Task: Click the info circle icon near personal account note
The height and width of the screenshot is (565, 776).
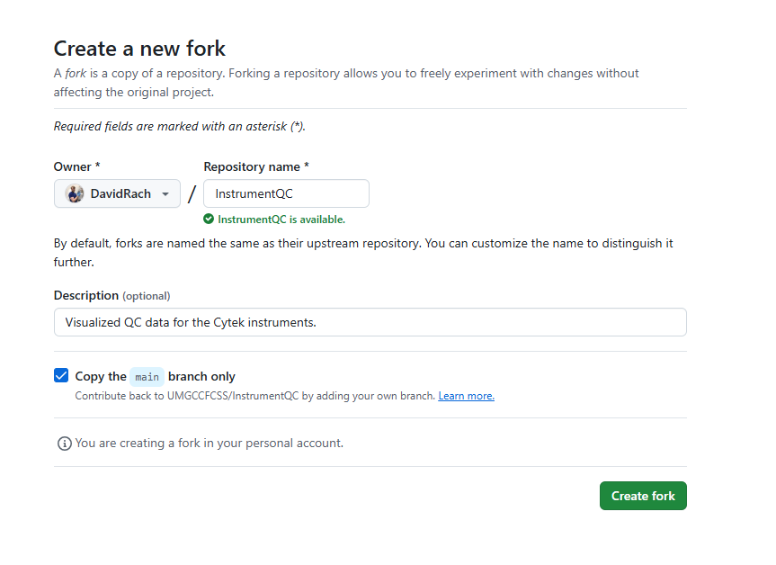Action: (64, 444)
